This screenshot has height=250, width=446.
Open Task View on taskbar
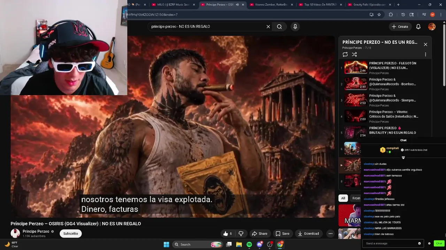pos(229,244)
